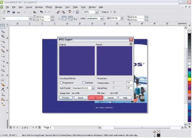This screenshot has height=138, width=193.
Task: Click the Preview button
Action: click(x=66, y=98)
